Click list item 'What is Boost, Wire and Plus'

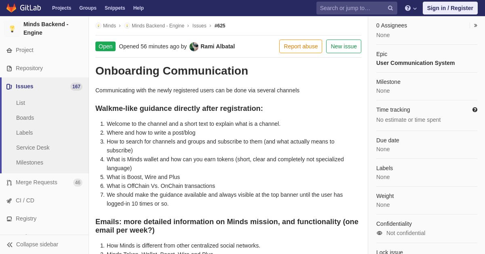point(143,177)
